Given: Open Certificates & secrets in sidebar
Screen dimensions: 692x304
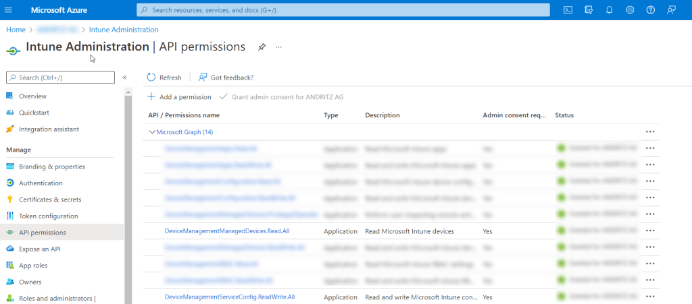Looking at the screenshot, I should tap(50, 200).
